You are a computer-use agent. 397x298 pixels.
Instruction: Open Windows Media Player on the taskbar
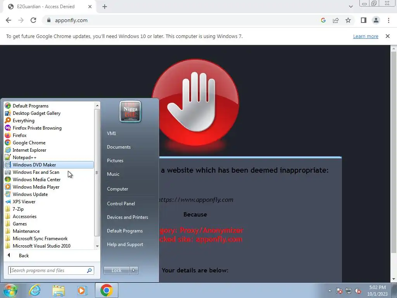82,290
